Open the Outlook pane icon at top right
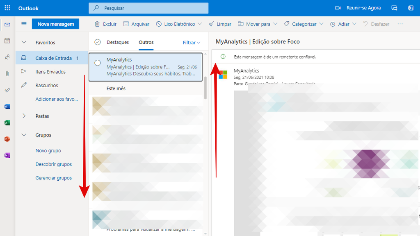This screenshot has width=420, height=236. (x=411, y=8)
